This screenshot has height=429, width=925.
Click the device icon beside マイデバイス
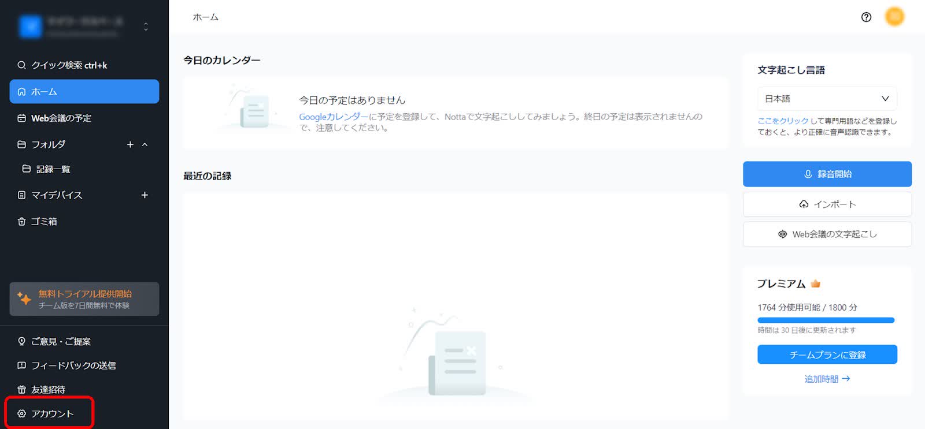click(21, 195)
